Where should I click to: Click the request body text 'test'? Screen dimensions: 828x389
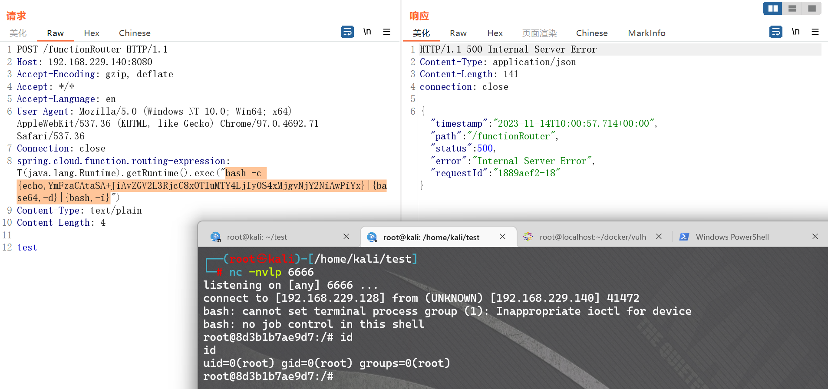tap(27, 247)
